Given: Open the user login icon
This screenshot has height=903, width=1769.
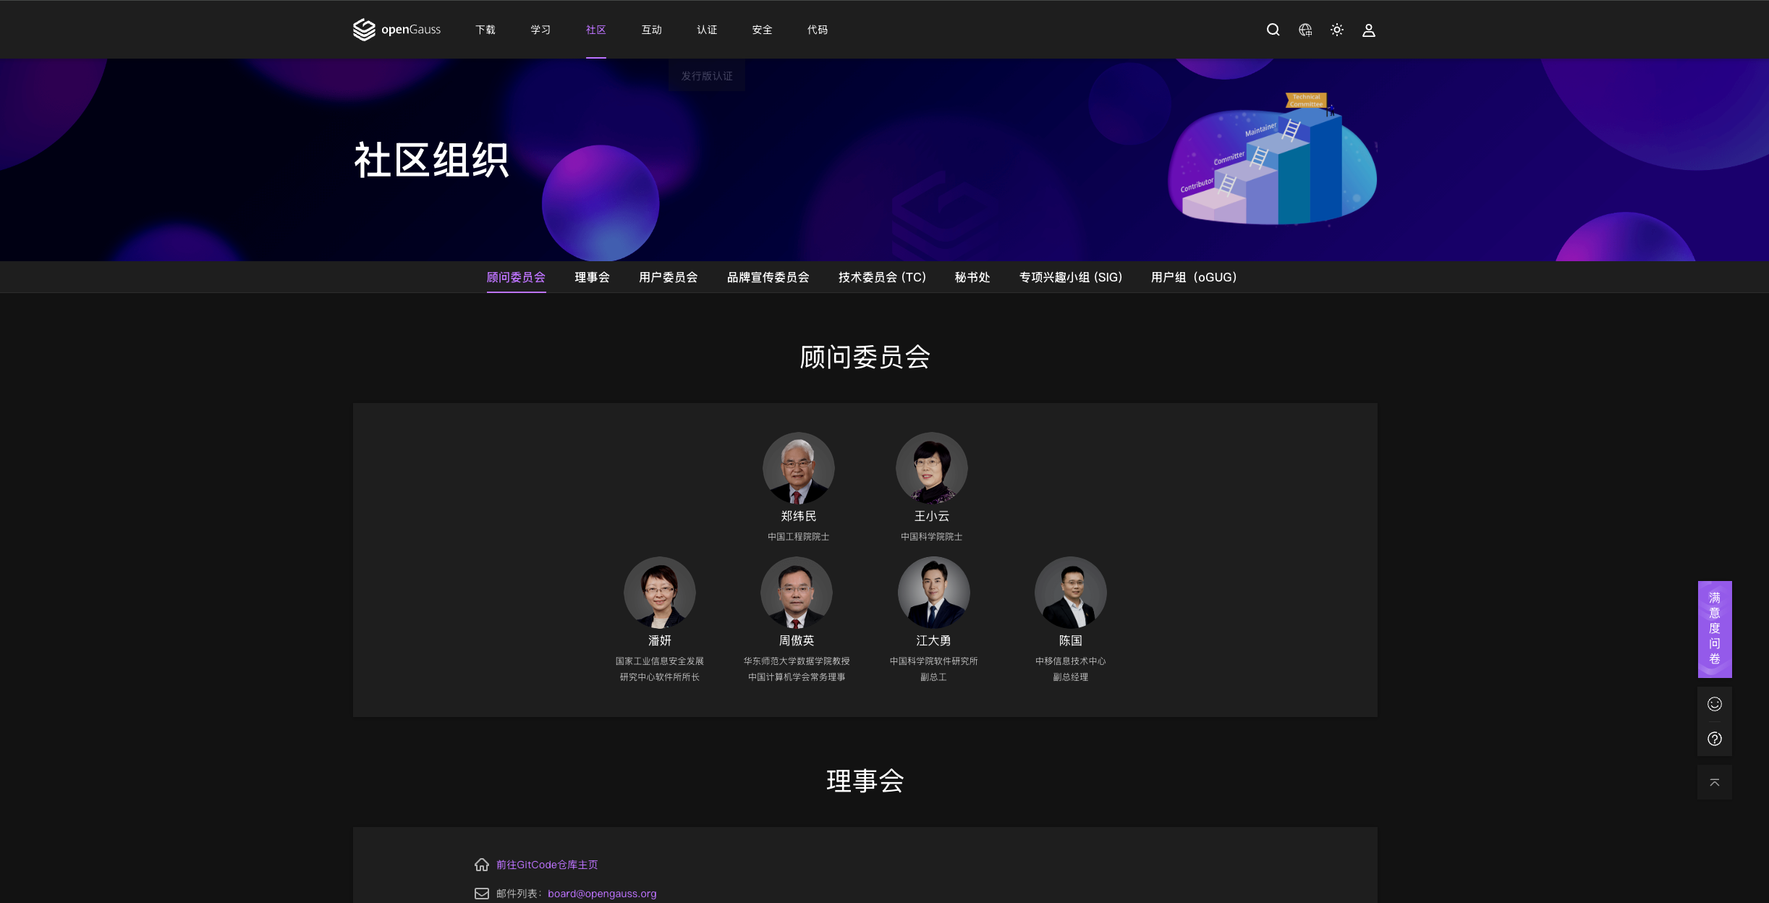Looking at the screenshot, I should click(1368, 30).
